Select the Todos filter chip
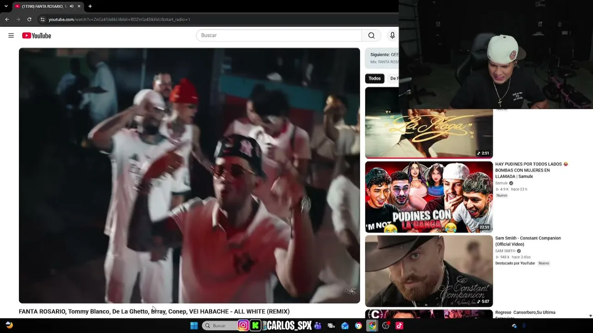The image size is (593, 333). point(375,79)
